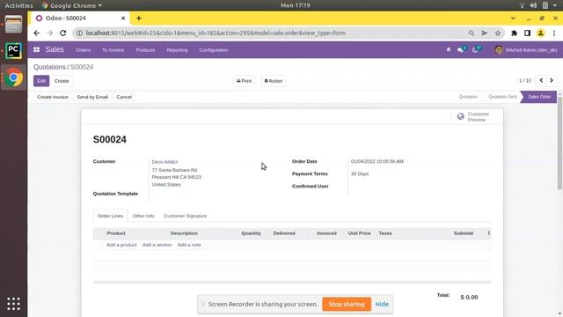Click Add a product link
563x317 pixels.
click(121, 245)
